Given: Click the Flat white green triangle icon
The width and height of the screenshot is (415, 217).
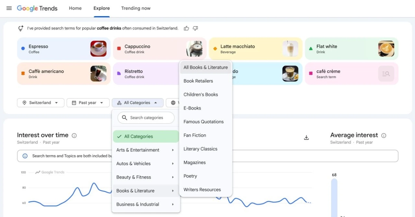Looking at the screenshot, I should [x=311, y=49].
